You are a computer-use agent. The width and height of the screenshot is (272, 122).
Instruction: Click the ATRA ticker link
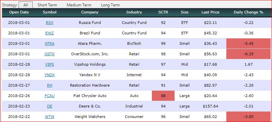point(50,43)
